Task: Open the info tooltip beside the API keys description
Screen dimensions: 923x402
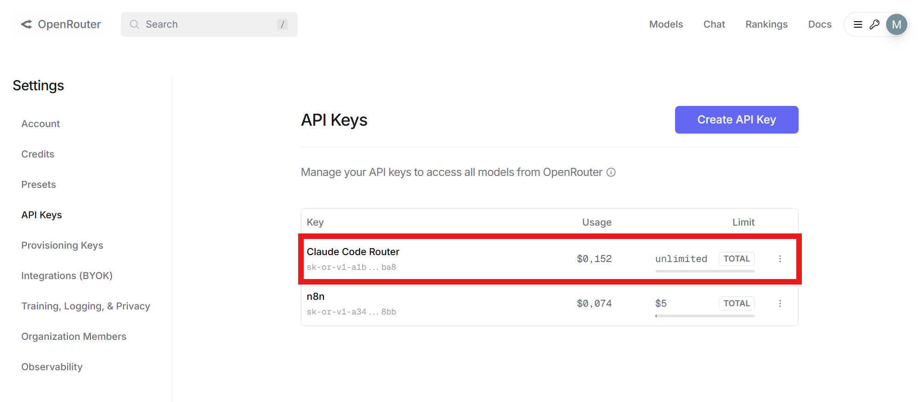Action: pos(611,172)
